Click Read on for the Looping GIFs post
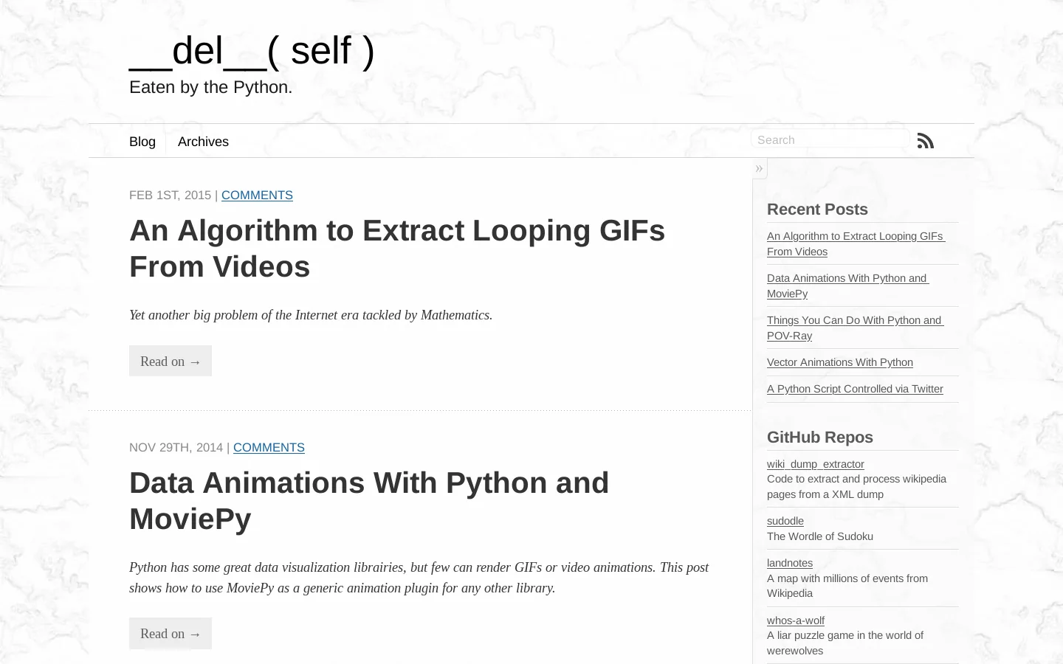The image size is (1063, 664). tap(171, 361)
